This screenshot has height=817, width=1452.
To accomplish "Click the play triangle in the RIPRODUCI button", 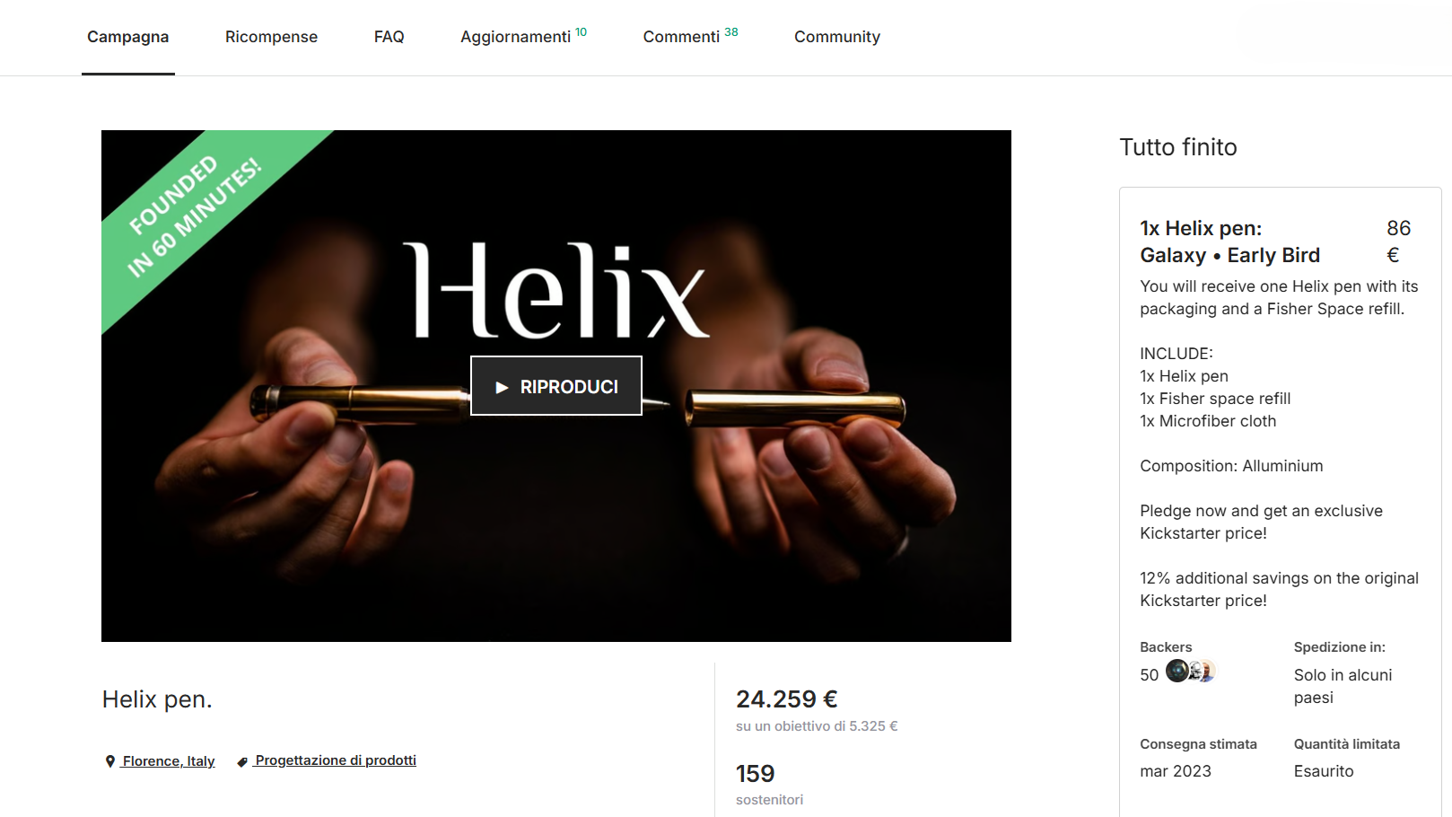I will (502, 387).
